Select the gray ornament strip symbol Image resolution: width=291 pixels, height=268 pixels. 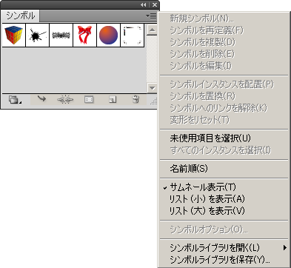[61, 36]
